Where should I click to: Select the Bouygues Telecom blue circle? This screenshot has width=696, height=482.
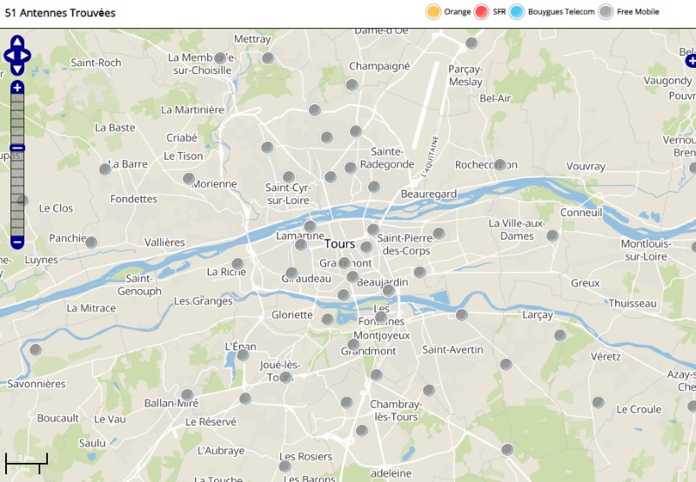(517, 12)
